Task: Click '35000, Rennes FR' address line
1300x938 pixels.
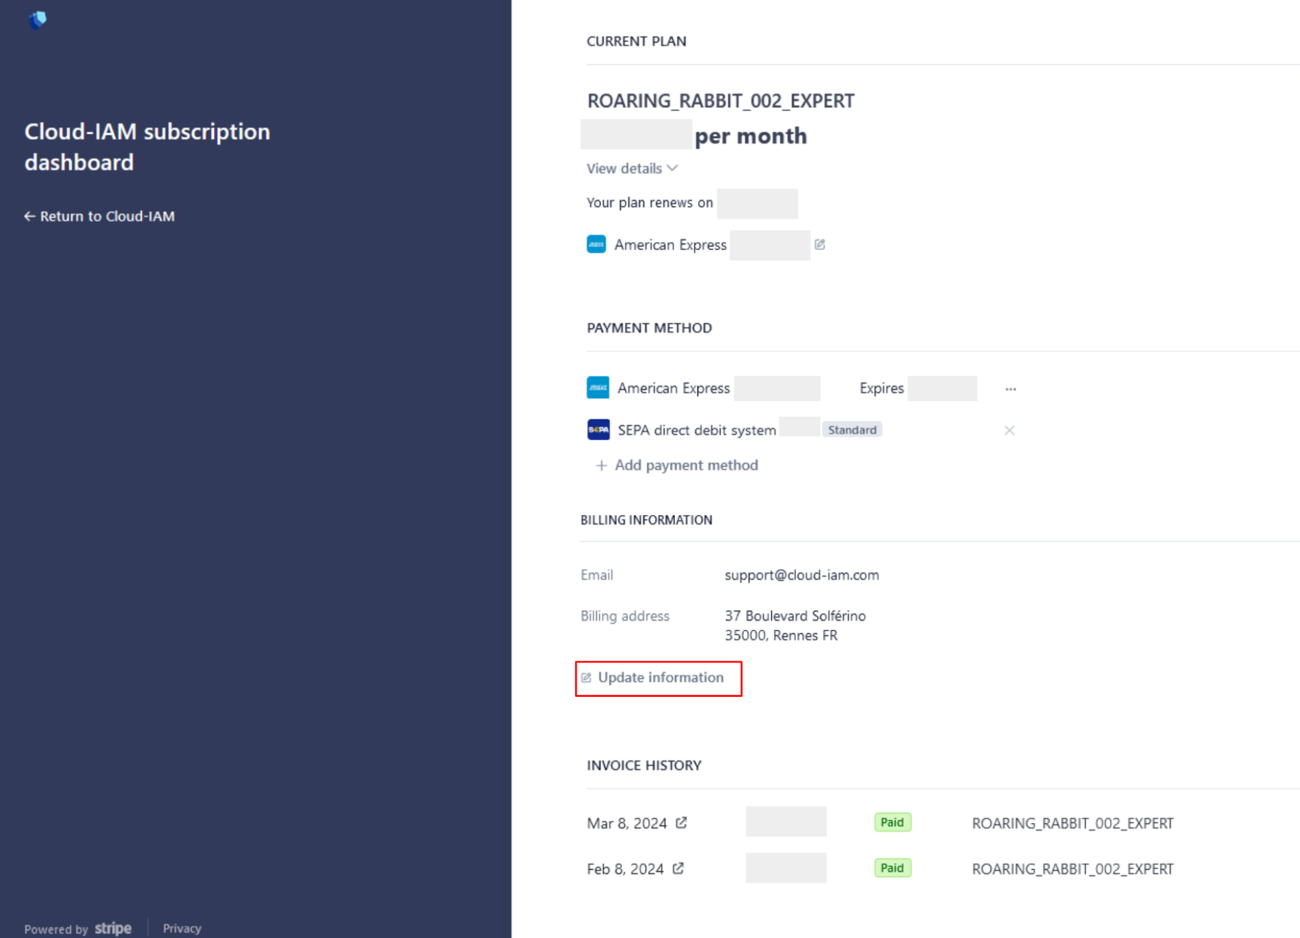Action: pyautogui.click(x=781, y=635)
